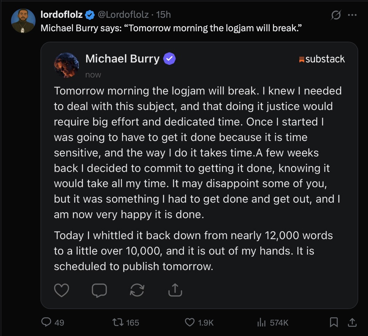Image resolution: width=368 pixels, height=336 pixels.
Task: Click the @Lordoflolz handle
Action: [123, 14]
